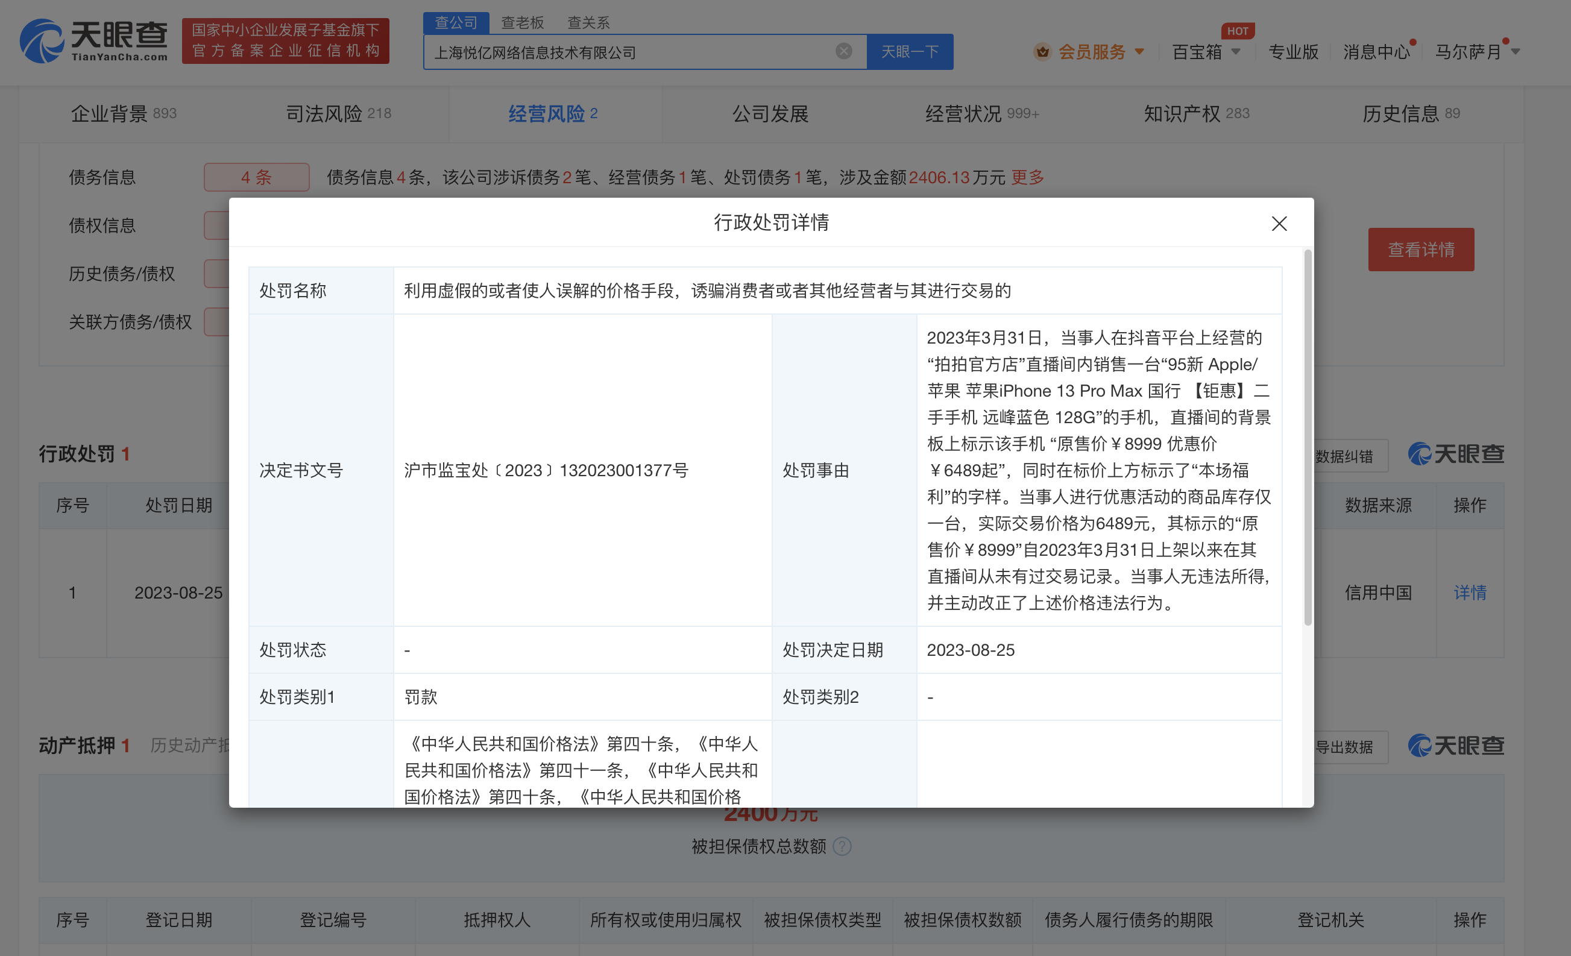
Task: Click the HOT badge above 百宝箱
Action: click(1237, 31)
